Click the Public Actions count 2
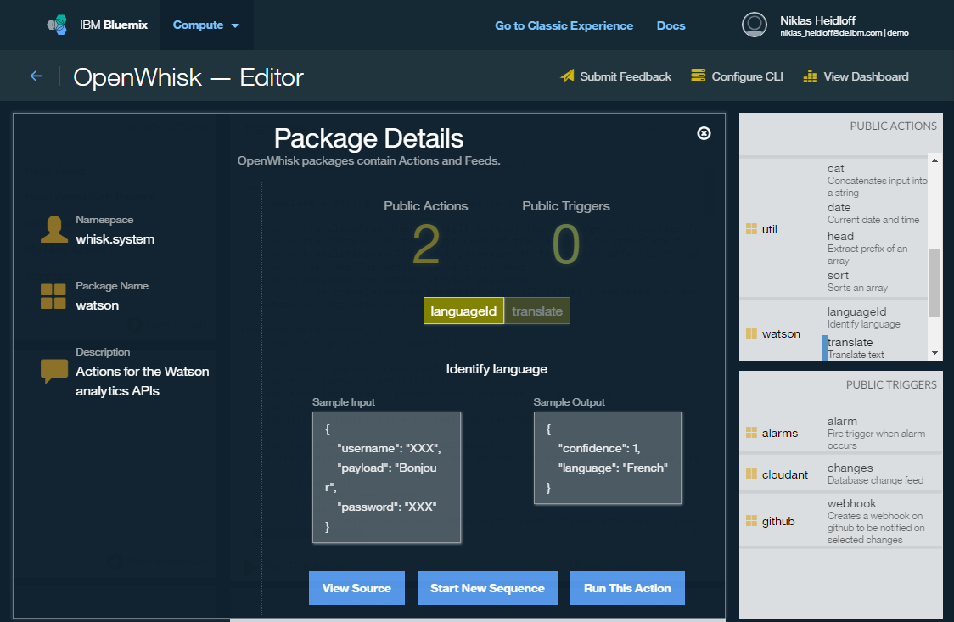Viewport: 954px width, 622px height. coord(426,244)
